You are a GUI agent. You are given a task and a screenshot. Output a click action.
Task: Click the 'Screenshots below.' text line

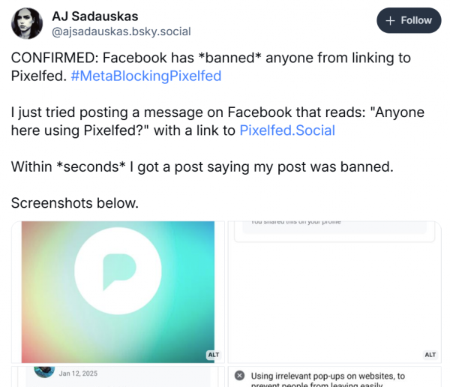75,202
